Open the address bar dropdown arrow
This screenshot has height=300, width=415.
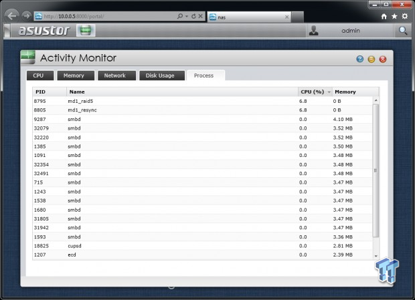[187, 17]
